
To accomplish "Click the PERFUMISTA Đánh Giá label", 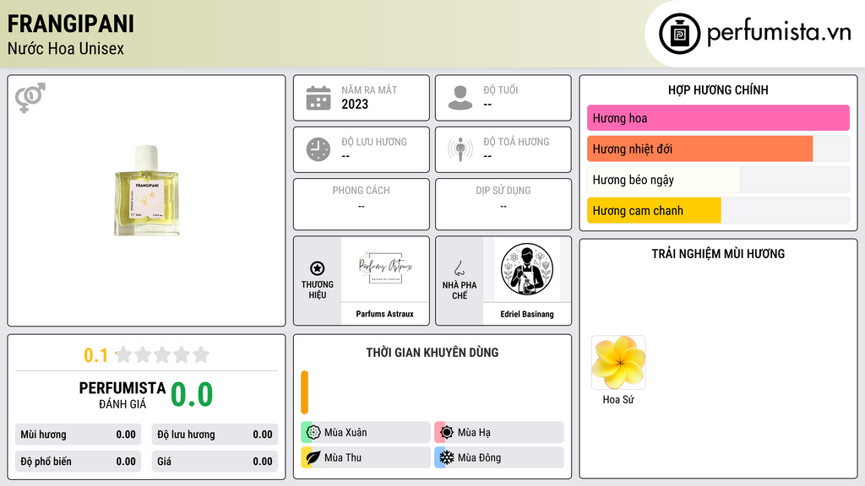I will [122, 395].
